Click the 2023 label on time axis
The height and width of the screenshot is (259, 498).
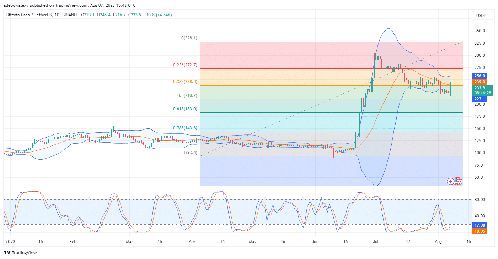click(x=10, y=242)
